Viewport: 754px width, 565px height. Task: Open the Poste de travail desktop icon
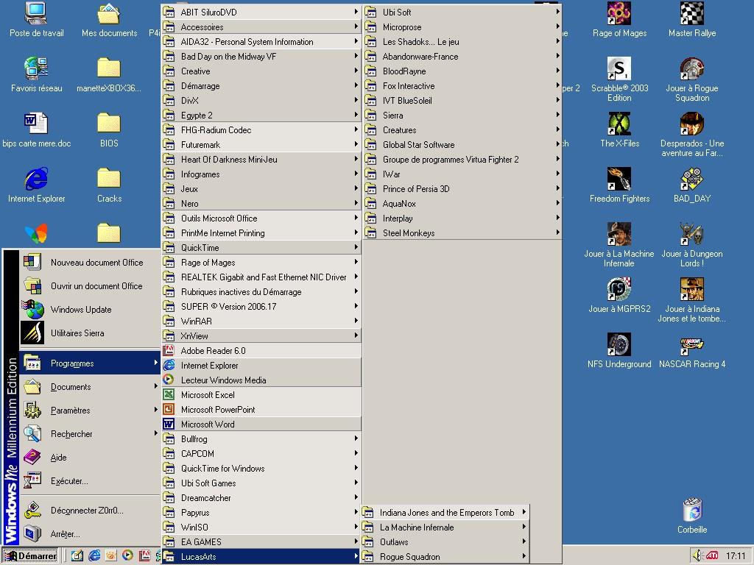(36, 20)
